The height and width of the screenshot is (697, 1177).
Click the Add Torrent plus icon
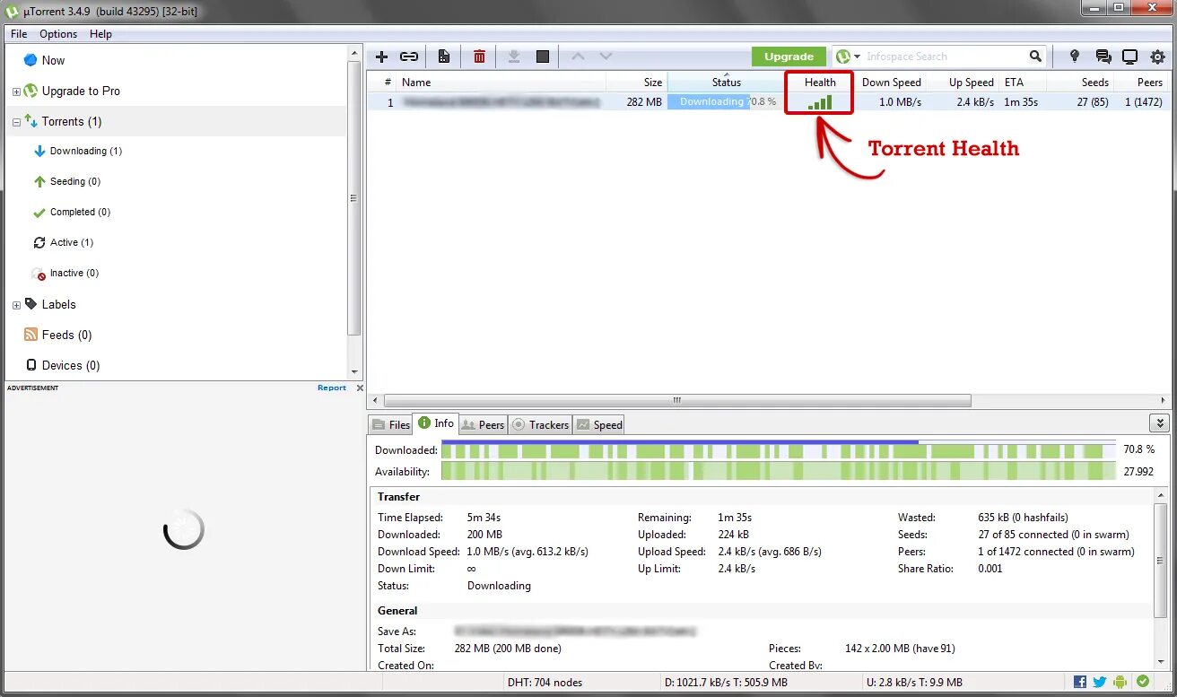pyautogui.click(x=381, y=57)
